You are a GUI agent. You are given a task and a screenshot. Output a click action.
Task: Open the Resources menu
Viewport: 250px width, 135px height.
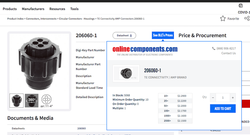point(57,9)
